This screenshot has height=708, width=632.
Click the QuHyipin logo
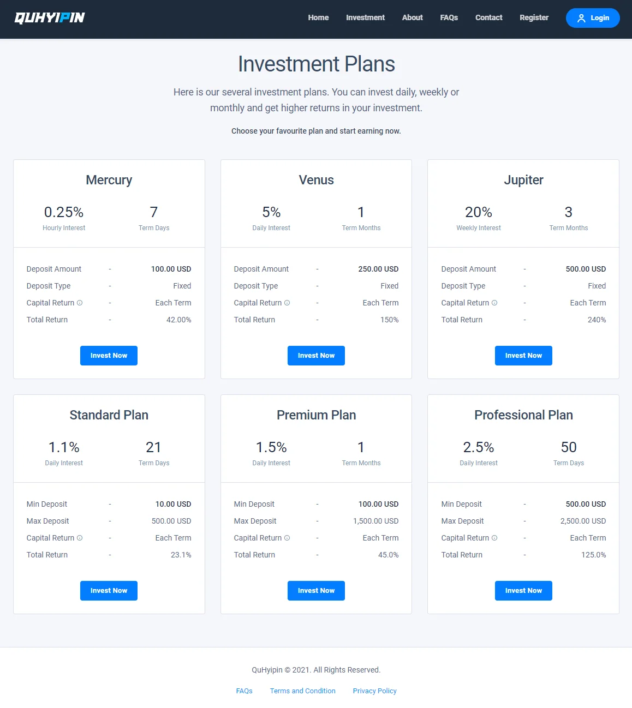point(50,18)
